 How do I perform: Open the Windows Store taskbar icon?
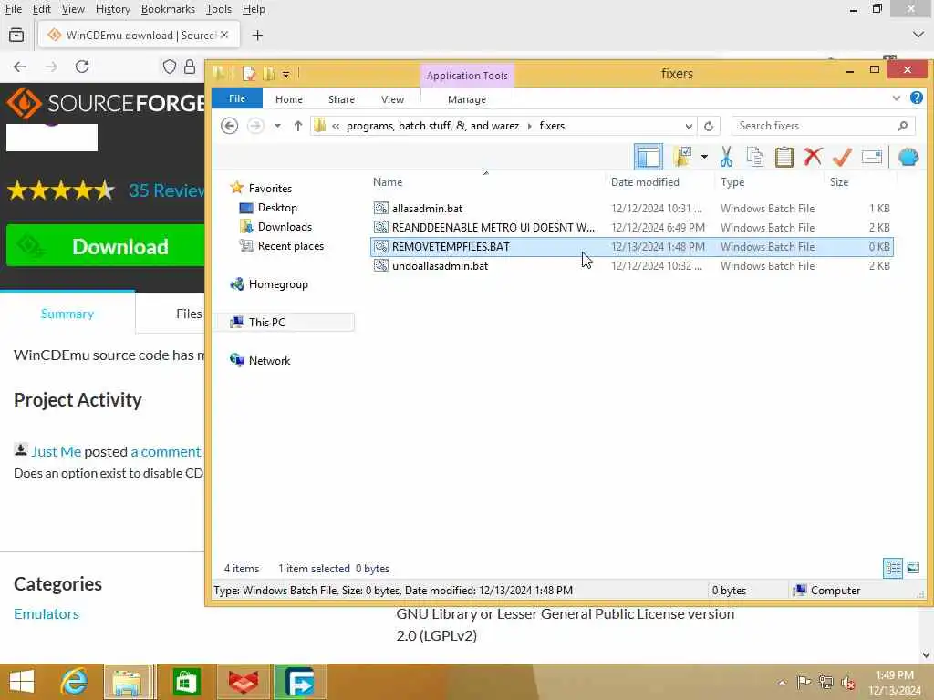pos(186,682)
